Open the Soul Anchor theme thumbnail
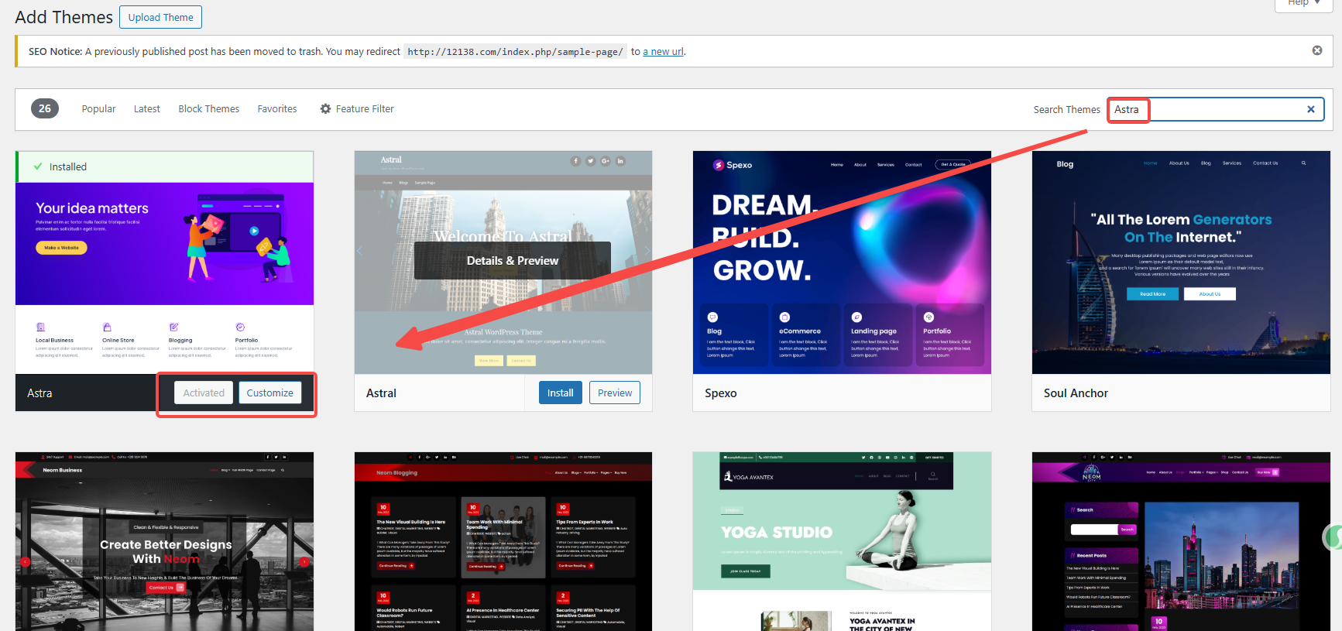The width and height of the screenshot is (1342, 631). pyautogui.click(x=1181, y=262)
